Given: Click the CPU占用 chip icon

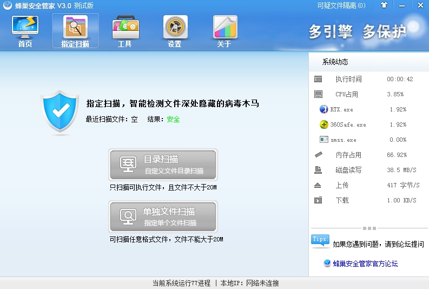Looking at the screenshot, I should (x=318, y=94).
